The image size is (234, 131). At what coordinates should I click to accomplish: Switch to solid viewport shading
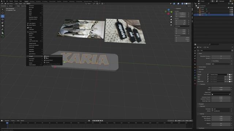[186, 4]
